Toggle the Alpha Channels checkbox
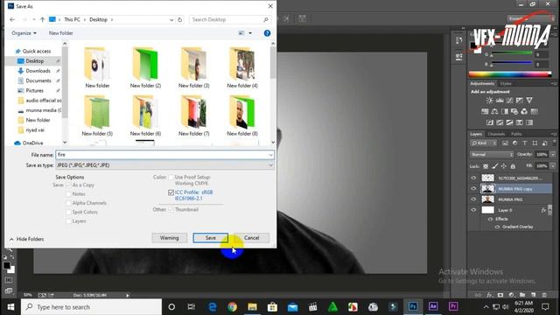The height and width of the screenshot is (315, 560). coord(68,203)
